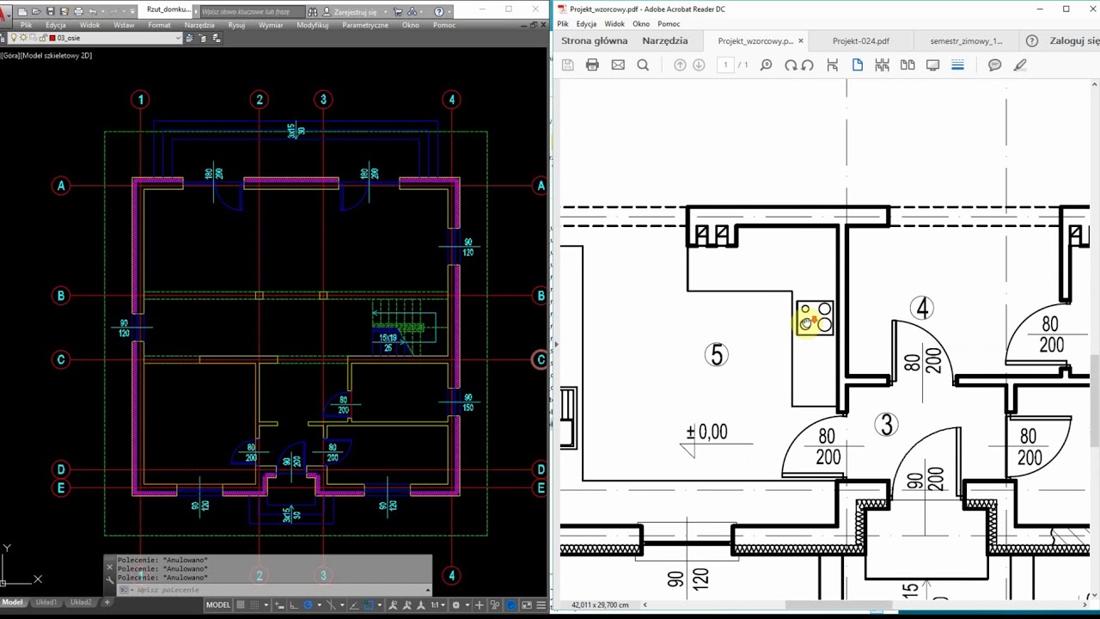Click the binoculars search icon in AutoCAD
Viewport: 1100px width, 619px height.
click(x=312, y=11)
